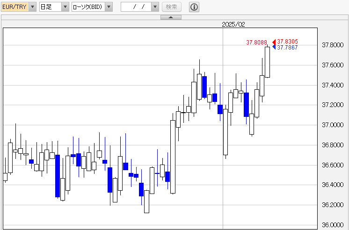Click the date input field

pos(136,7)
